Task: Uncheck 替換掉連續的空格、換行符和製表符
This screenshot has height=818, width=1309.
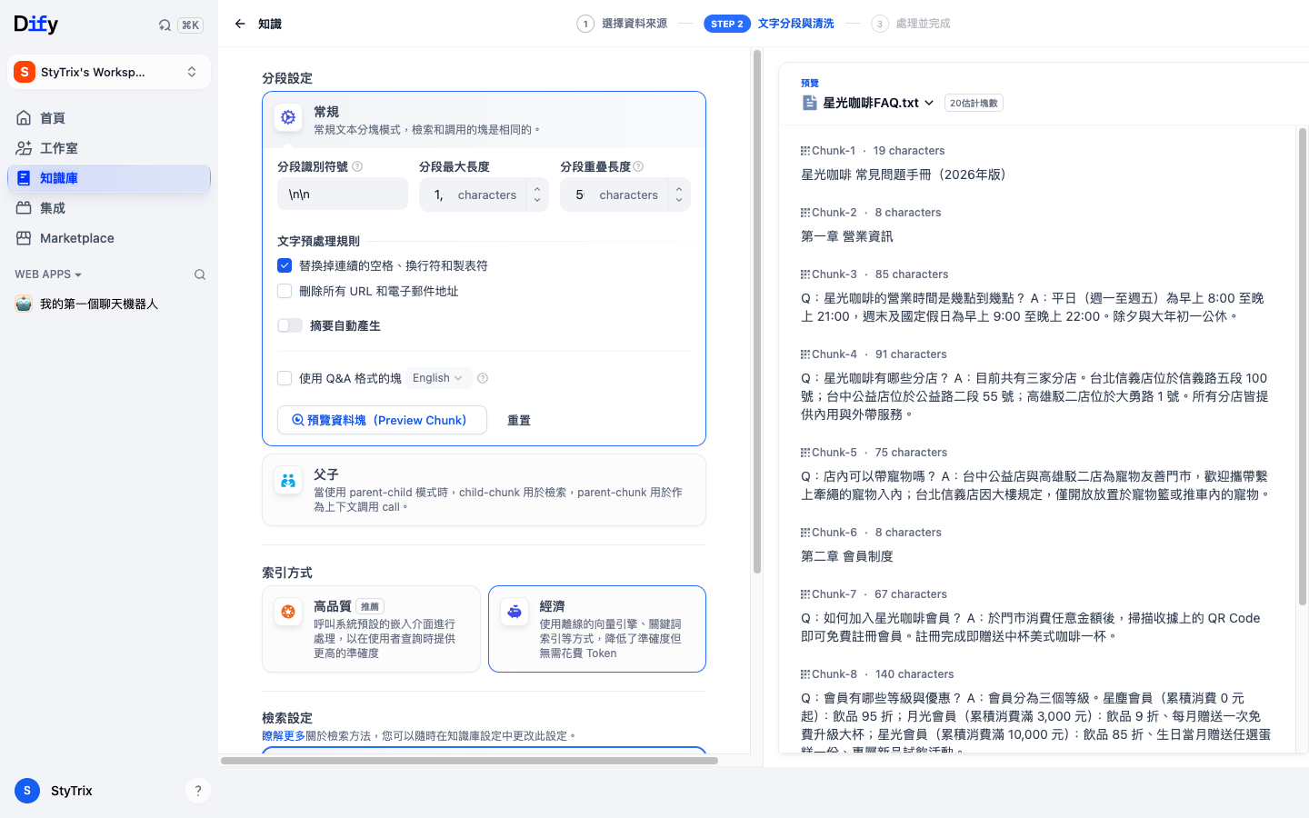Action: pos(285,265)
